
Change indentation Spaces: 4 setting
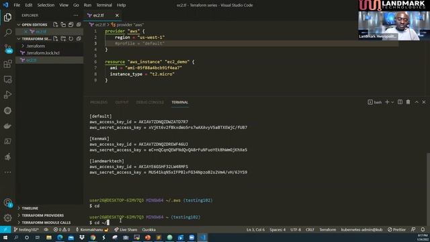[x=277, y=230]
